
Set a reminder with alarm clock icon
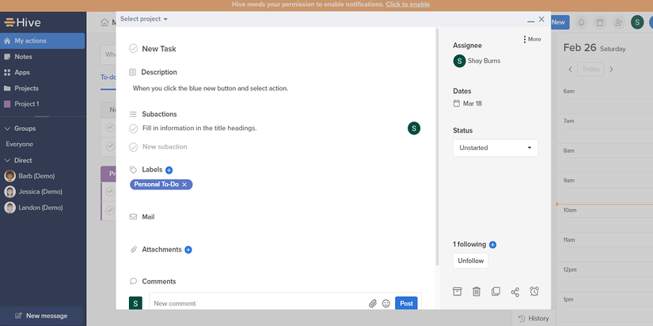click(534, 291)
